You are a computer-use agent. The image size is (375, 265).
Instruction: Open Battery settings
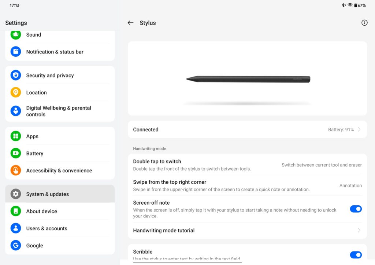pyautogui.click(x=60, y=153)
